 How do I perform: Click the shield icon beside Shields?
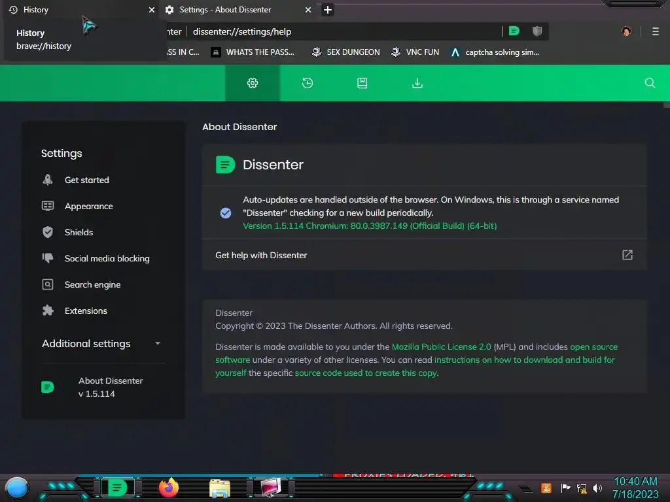point(48,232)
